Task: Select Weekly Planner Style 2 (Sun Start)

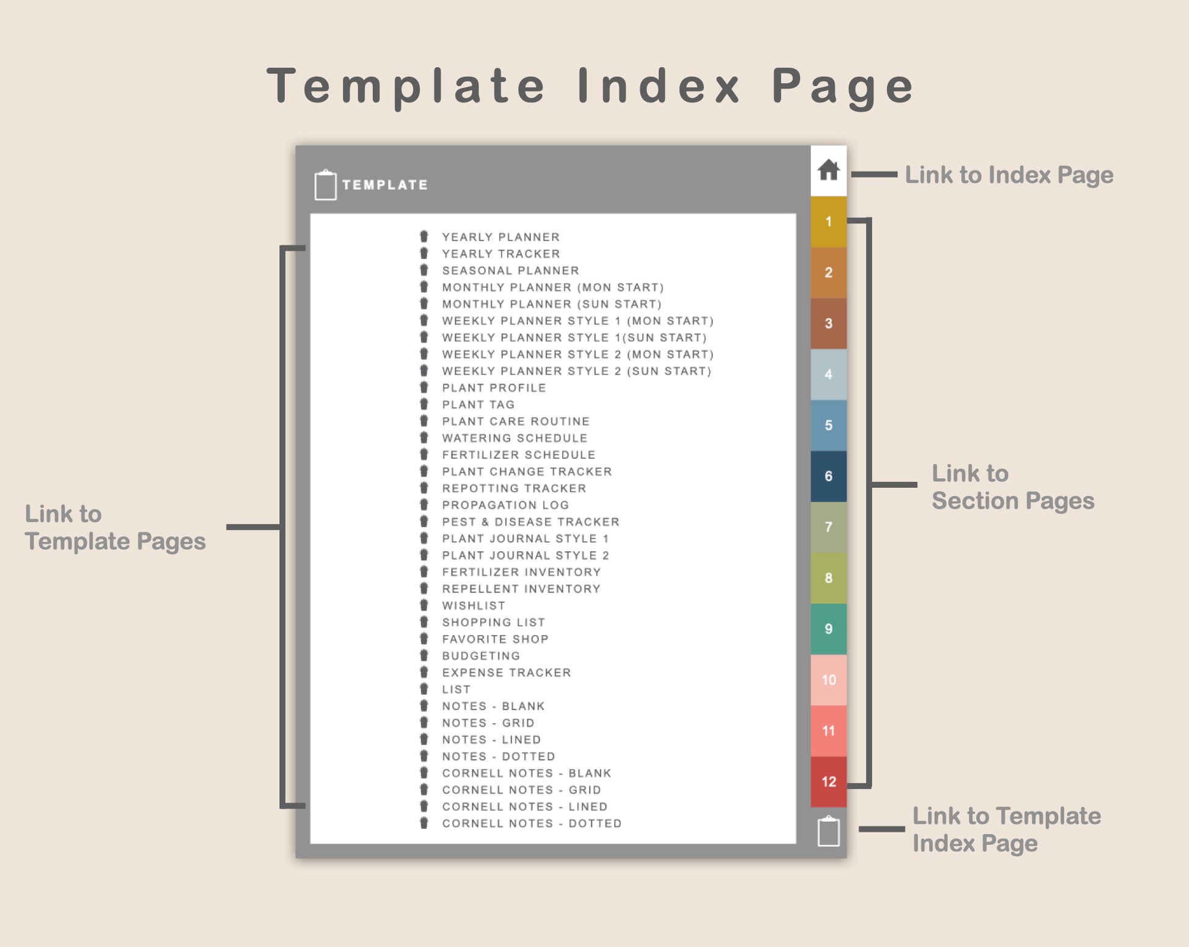Action: [576, 371]
